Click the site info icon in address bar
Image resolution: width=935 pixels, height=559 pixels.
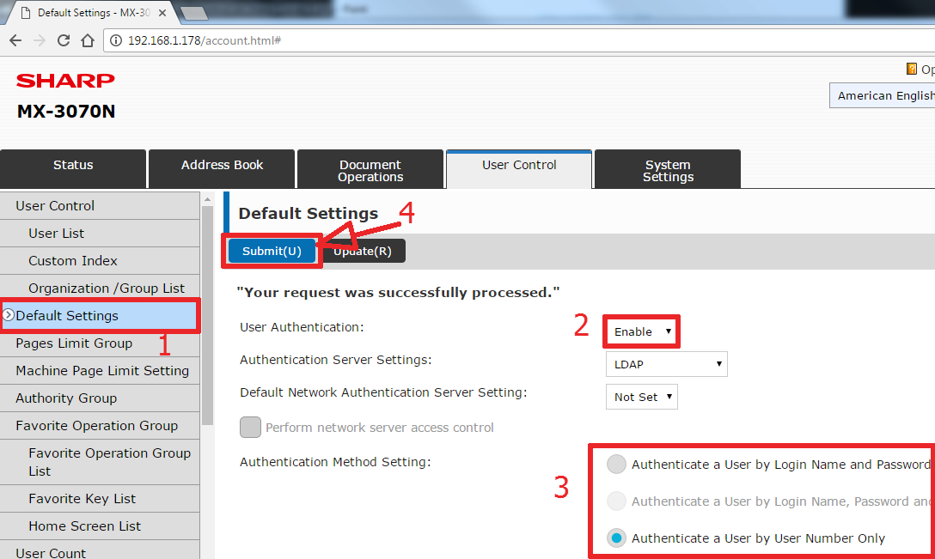(116, 40)
